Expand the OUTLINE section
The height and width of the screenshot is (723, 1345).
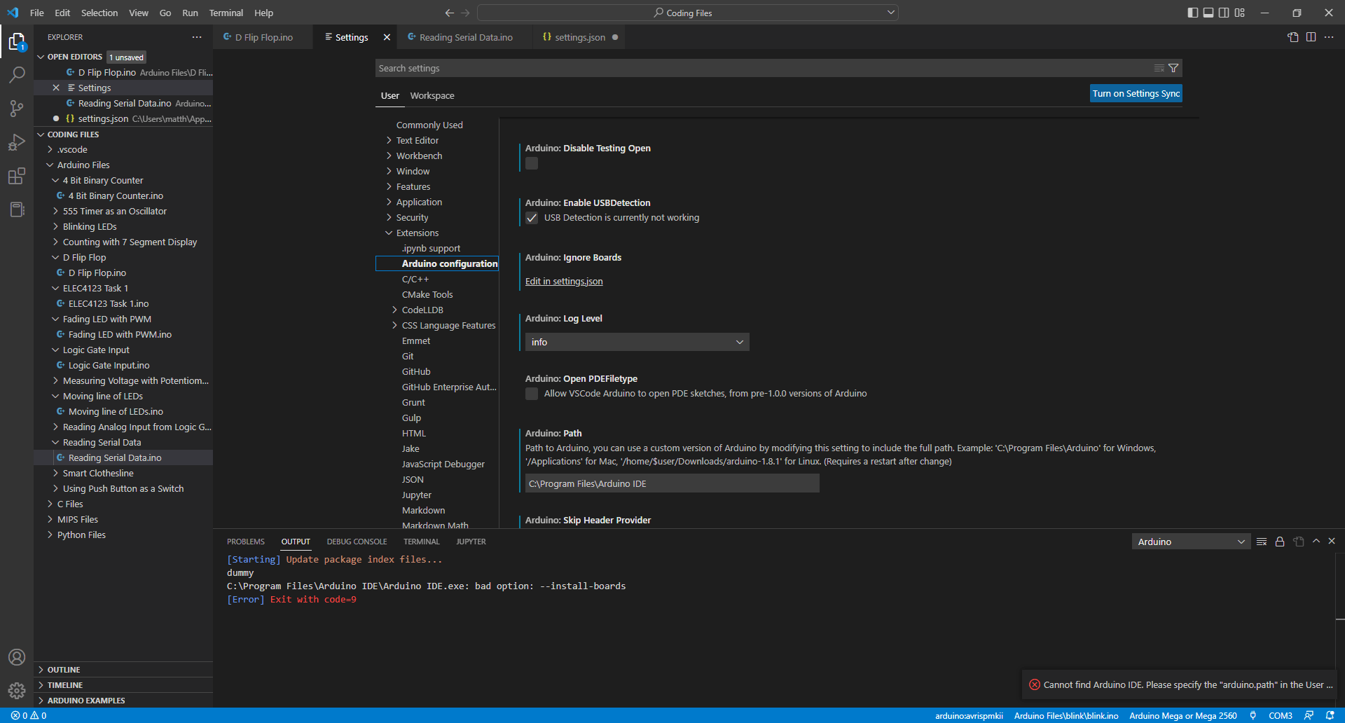(64, 670)
